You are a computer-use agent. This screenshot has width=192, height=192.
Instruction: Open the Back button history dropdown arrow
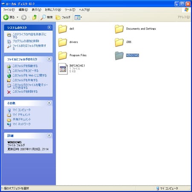(x=17, y=17)
